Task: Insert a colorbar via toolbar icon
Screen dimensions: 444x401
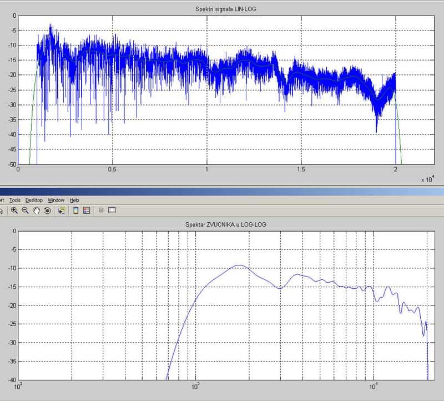Action: coord(75,210)
